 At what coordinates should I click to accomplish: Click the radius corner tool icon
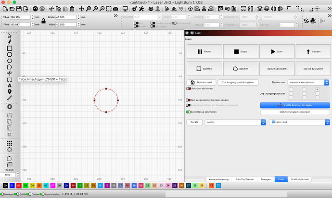tap(10, 165)
